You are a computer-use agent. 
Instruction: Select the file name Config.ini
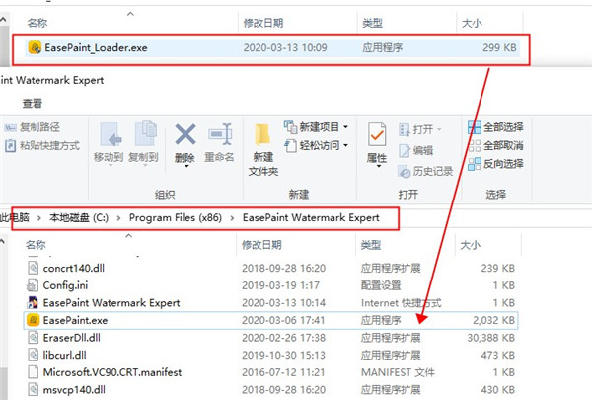[x=65, y=285]
